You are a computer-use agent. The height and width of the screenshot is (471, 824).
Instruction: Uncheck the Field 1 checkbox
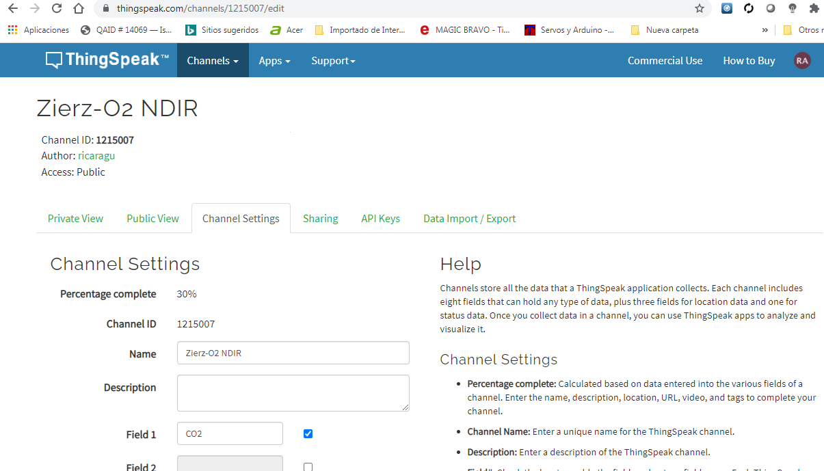click(308, 433)
